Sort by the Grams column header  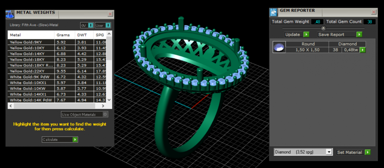coord(63,35)
